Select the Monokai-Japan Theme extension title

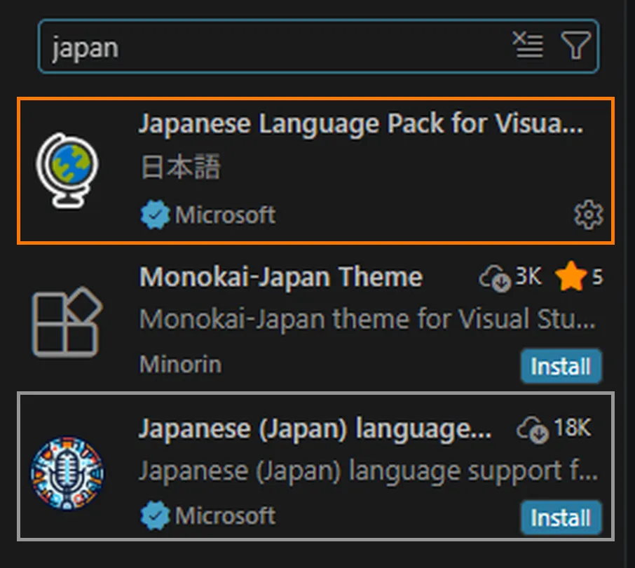click(281, 277)
